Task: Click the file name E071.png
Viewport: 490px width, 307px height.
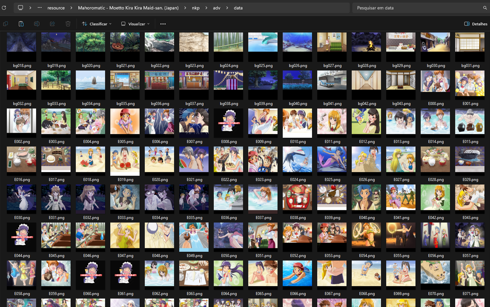Action: point(470,294)
